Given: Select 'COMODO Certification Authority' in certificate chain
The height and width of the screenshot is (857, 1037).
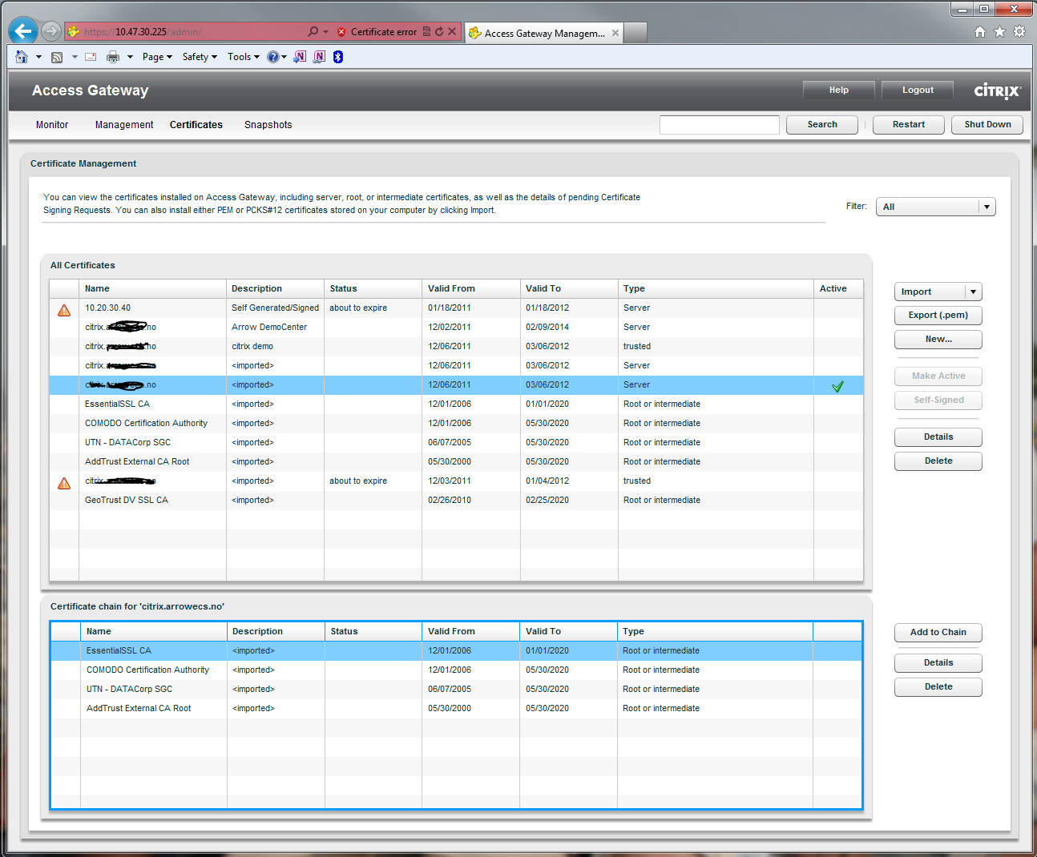Looking at the screenshot, I should tap(456, 670).
